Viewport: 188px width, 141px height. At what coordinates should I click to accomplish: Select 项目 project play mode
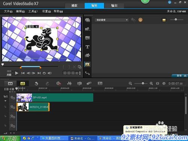pos(9,71)
